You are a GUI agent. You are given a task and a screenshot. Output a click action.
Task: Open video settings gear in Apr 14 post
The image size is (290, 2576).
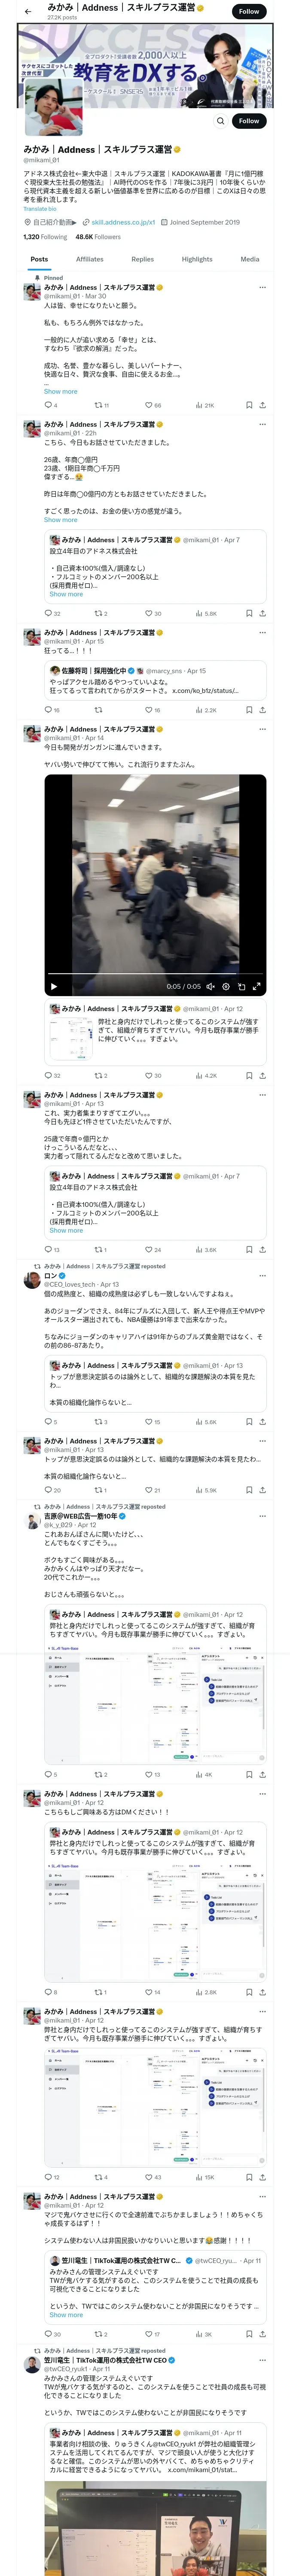pyautogui.click(x=225, y=986)
